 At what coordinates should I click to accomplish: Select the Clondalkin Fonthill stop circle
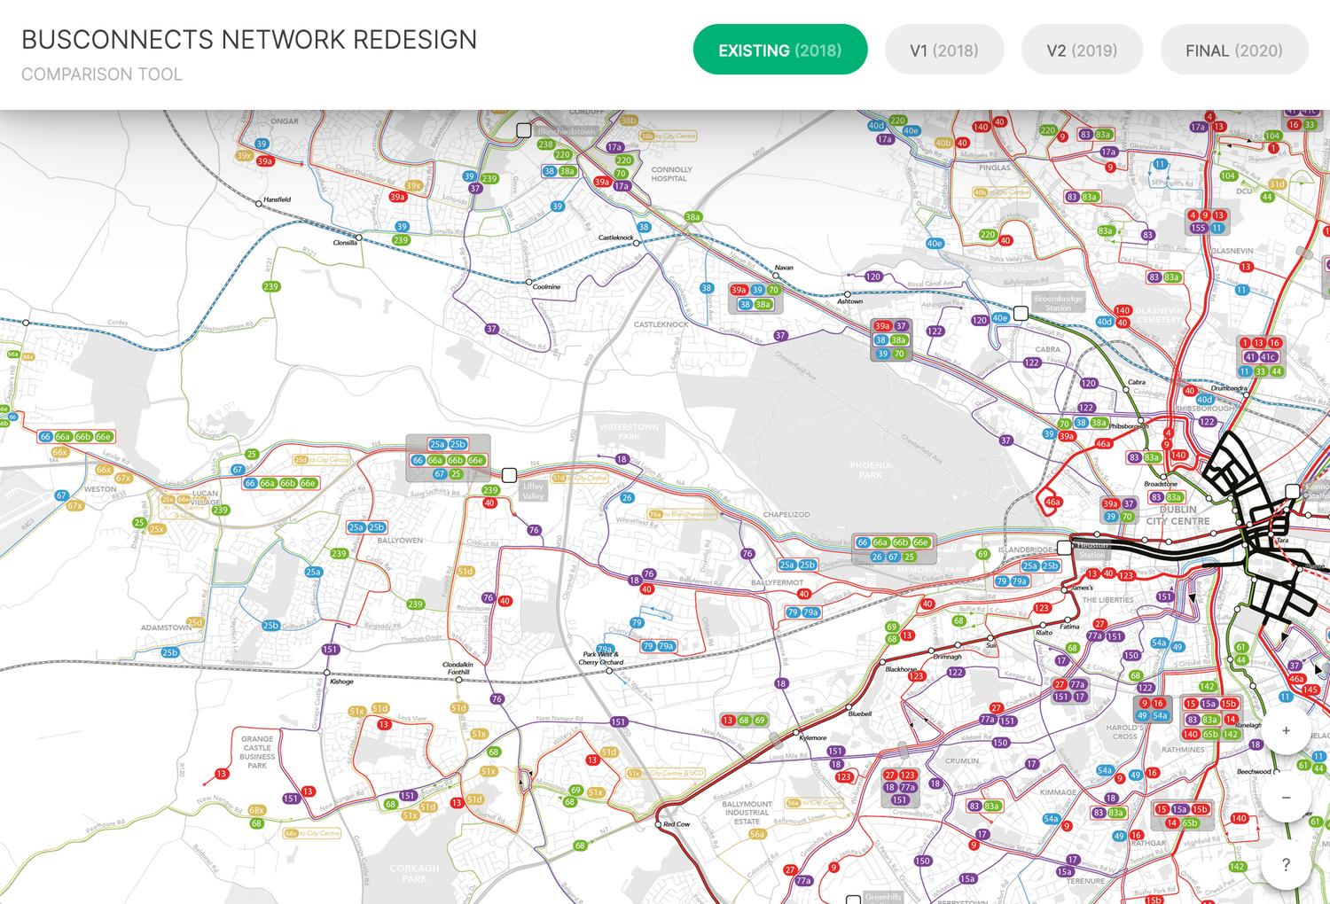tap(458, 680)
